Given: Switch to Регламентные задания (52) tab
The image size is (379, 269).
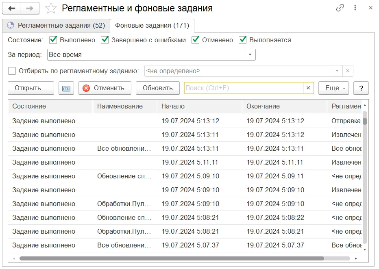Looking at the screenshot, I should tap(56, 26).
